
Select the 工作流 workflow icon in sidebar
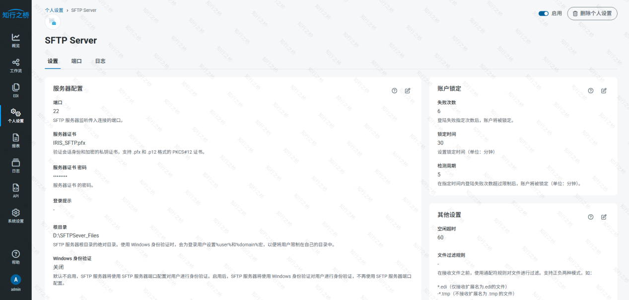click(15, 65)
